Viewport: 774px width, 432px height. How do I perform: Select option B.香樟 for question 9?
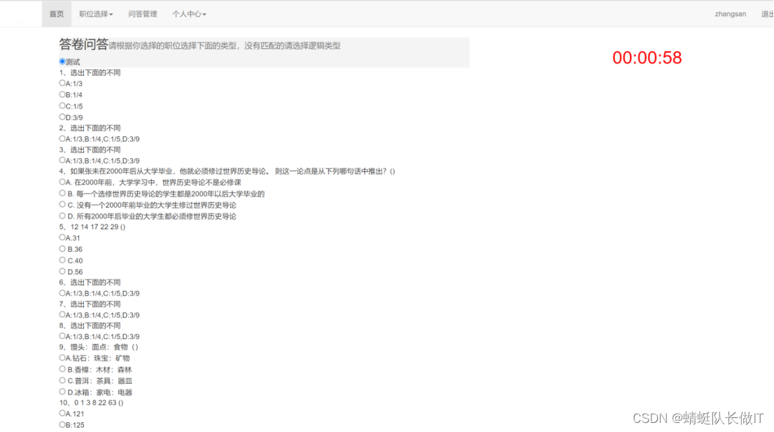click(x=62, y=369)
